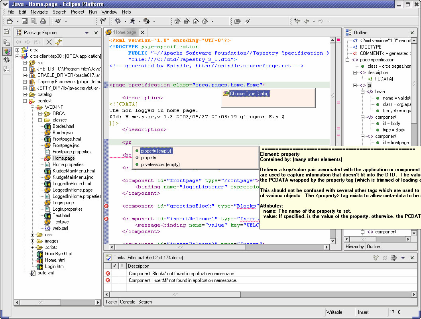
Task: Open the Window menu
Action: [x=109, y=12]
